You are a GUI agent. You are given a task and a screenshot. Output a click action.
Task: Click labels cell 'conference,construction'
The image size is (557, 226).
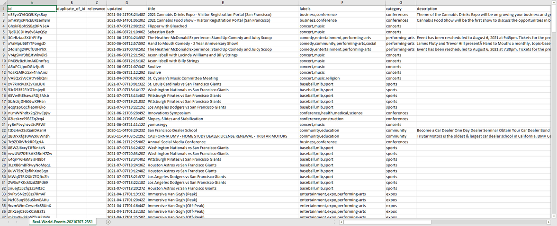[342, 119]
